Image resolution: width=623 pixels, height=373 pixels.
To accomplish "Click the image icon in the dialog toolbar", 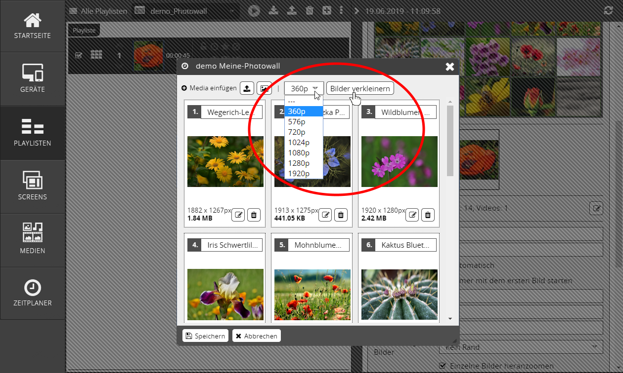I will (266, 88).
